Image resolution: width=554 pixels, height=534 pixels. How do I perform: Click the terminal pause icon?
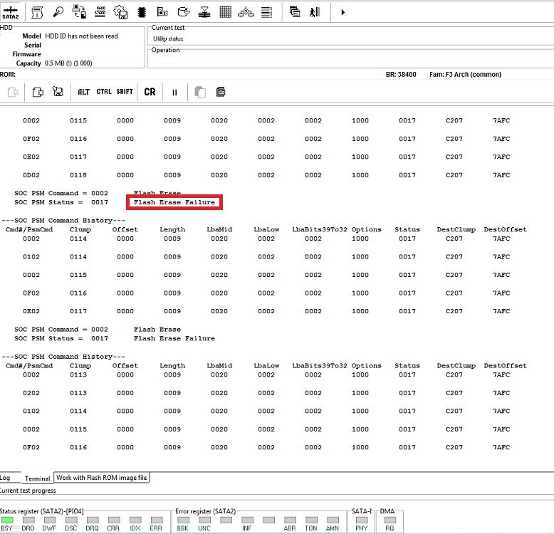tap(174, 92)
